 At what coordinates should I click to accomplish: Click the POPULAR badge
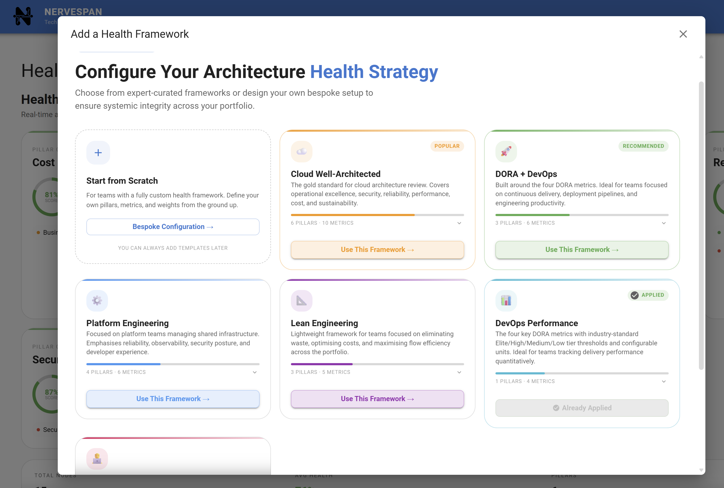click(447, 146)
